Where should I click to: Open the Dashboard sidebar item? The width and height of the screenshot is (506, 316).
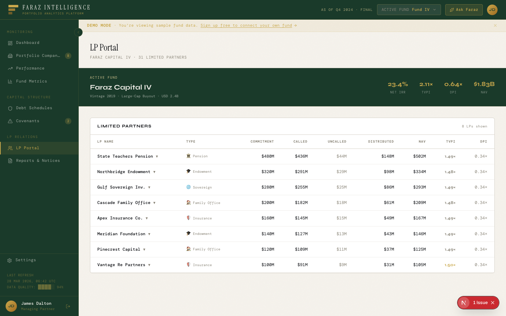39,43
